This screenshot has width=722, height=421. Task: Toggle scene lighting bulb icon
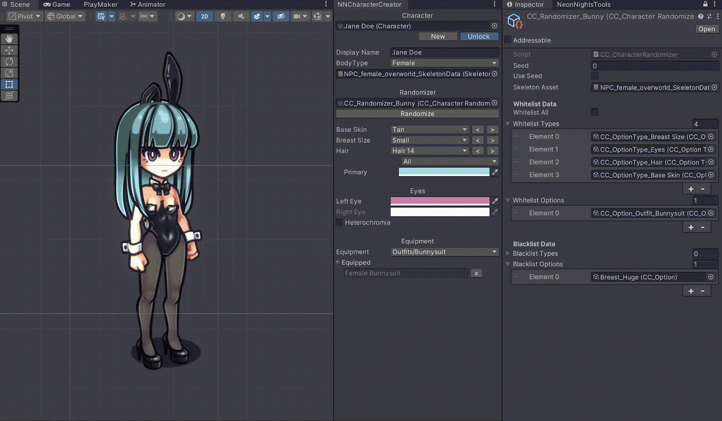pos(223,16)
